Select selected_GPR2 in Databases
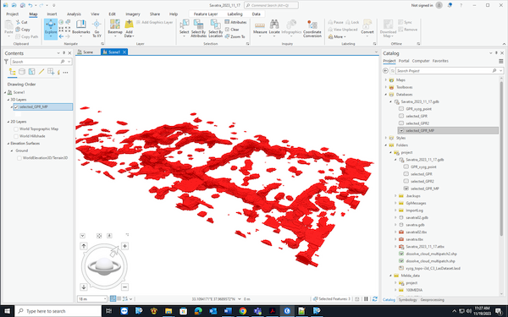This screenshot has width=508, height=317. tap(417, 123)
